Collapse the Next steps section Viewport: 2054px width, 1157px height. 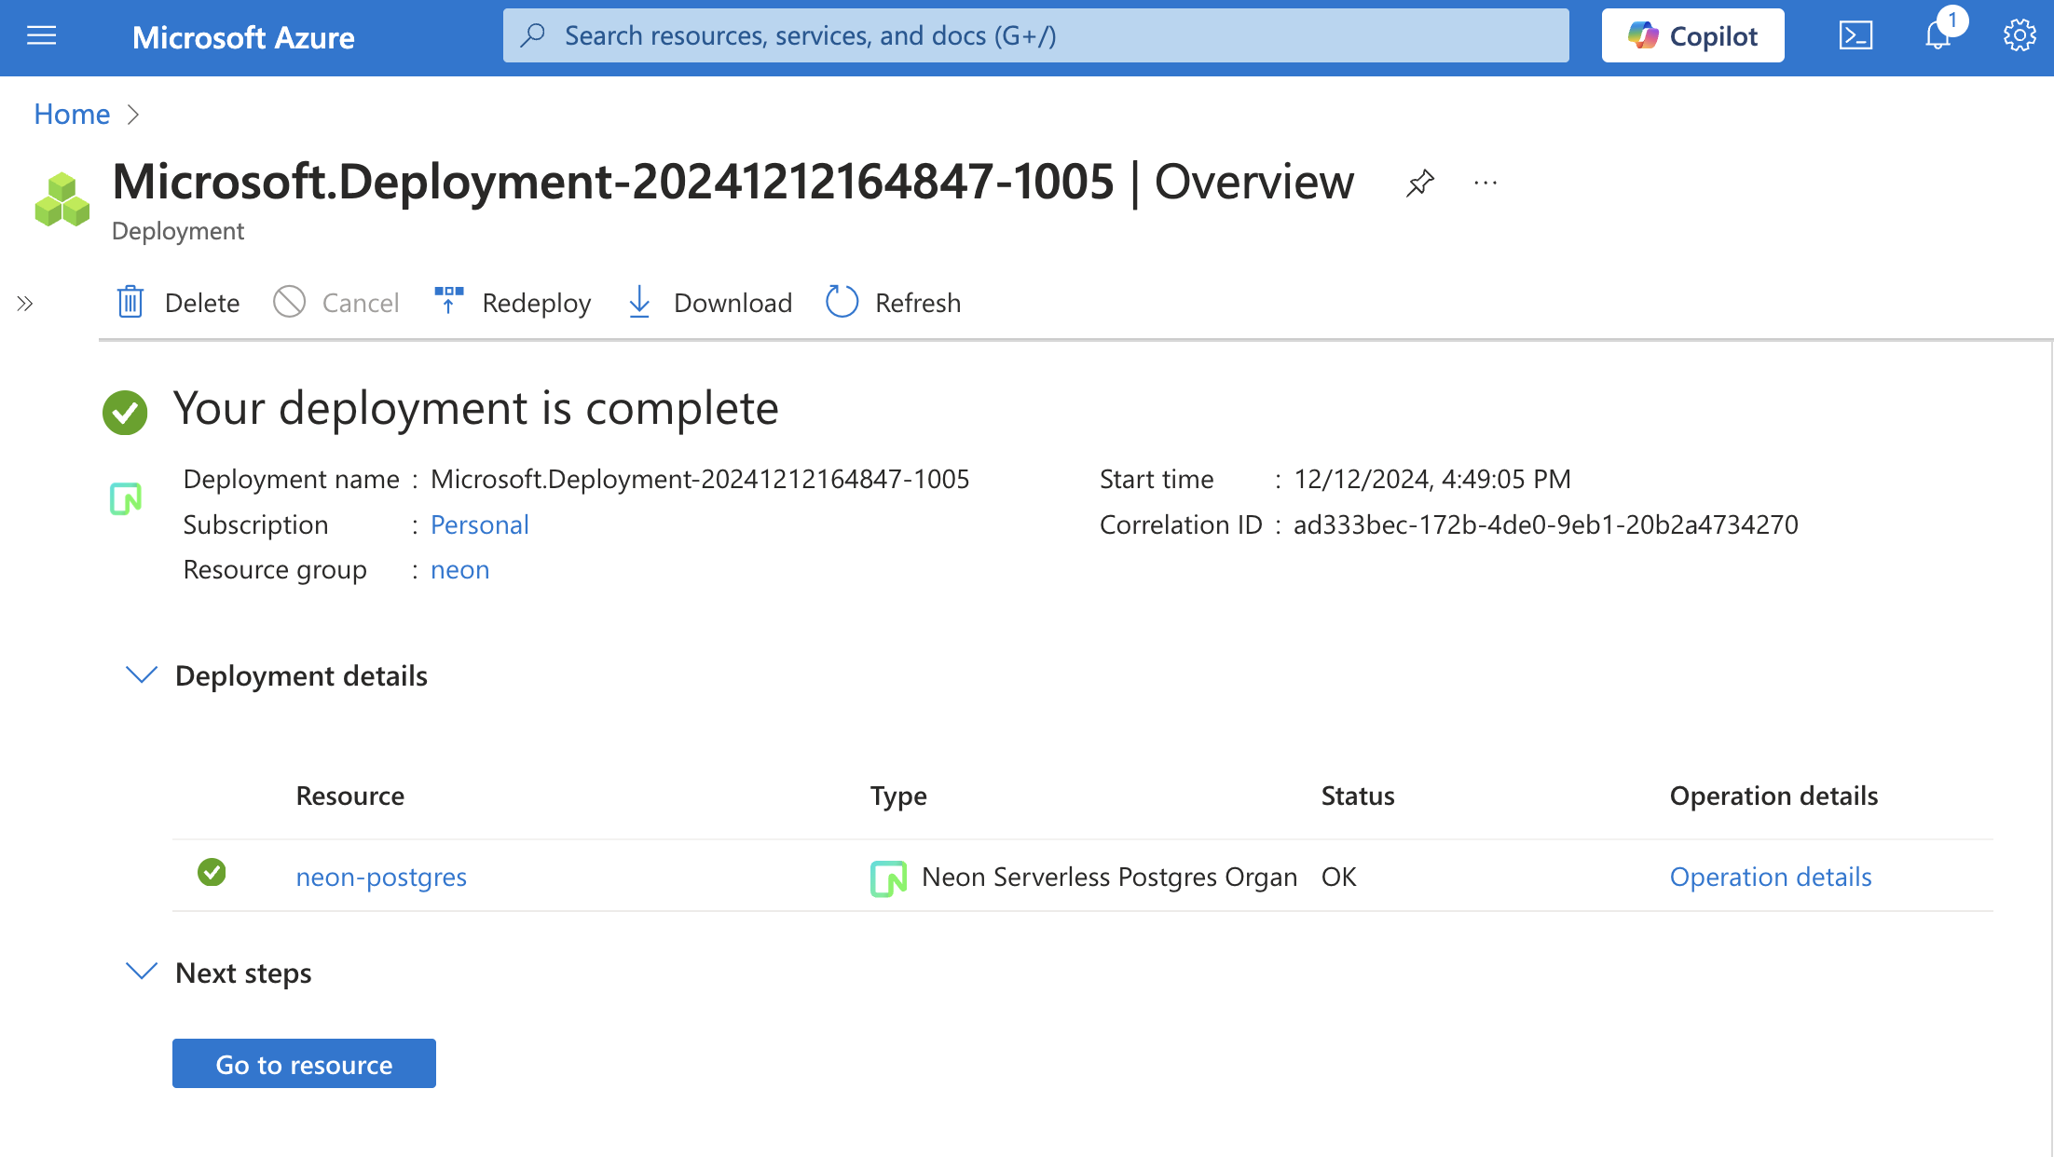click(141, 971)
